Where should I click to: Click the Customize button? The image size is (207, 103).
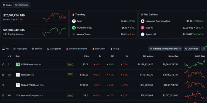point(192,49)
